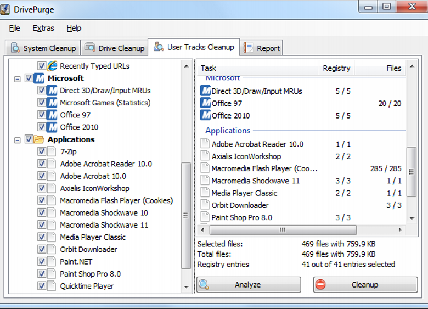The height and width of the screenshot is (309, 428).
Task: Uncheck Microsoft Games (Statistics) checkbox
Action: (42, 103)
